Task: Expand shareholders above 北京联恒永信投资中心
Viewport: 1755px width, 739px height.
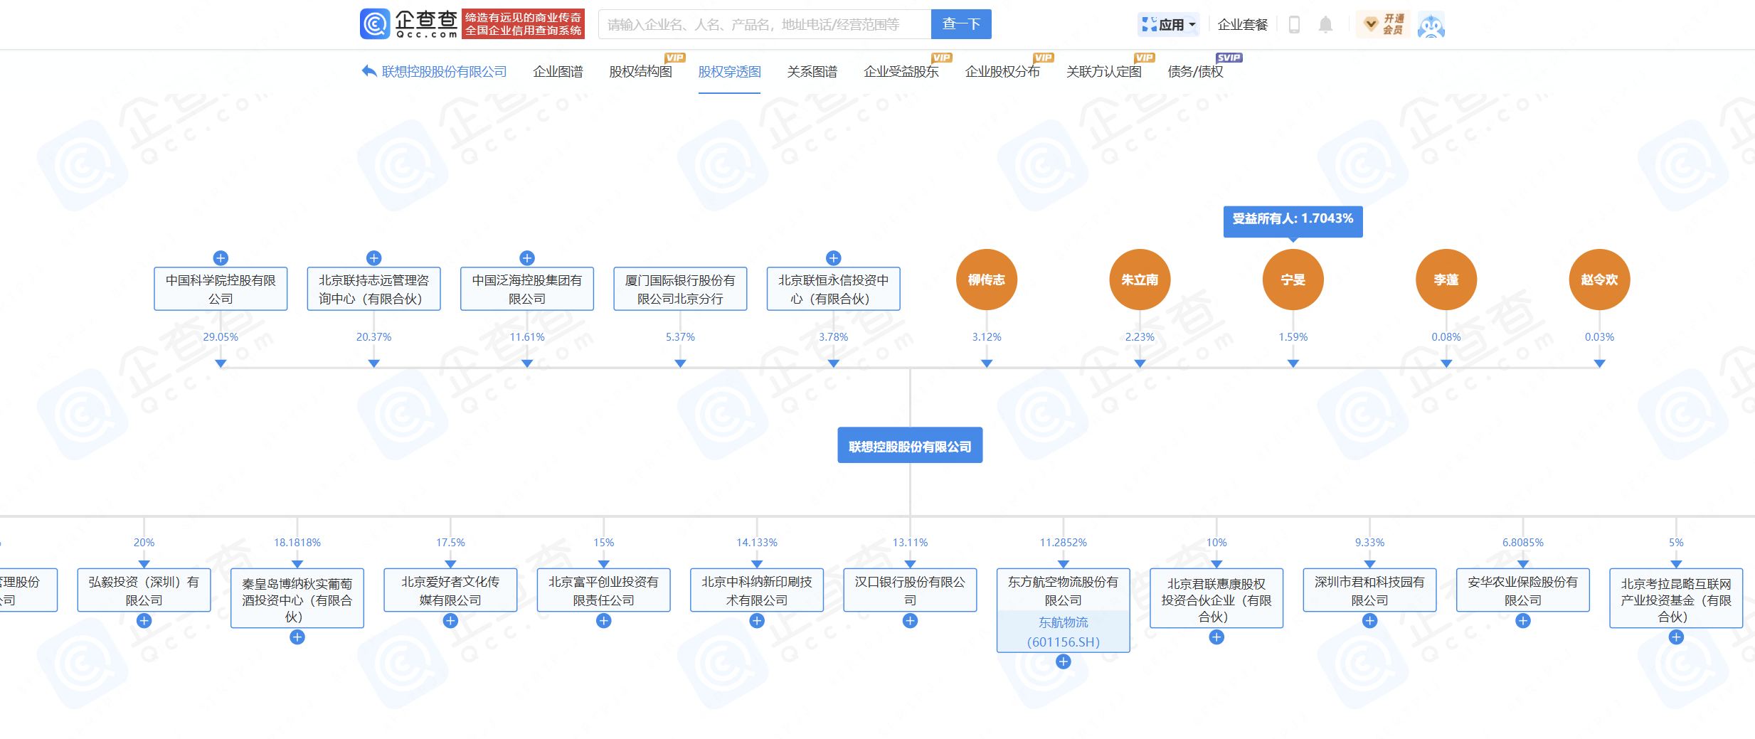Action: (x=834, y=257)
